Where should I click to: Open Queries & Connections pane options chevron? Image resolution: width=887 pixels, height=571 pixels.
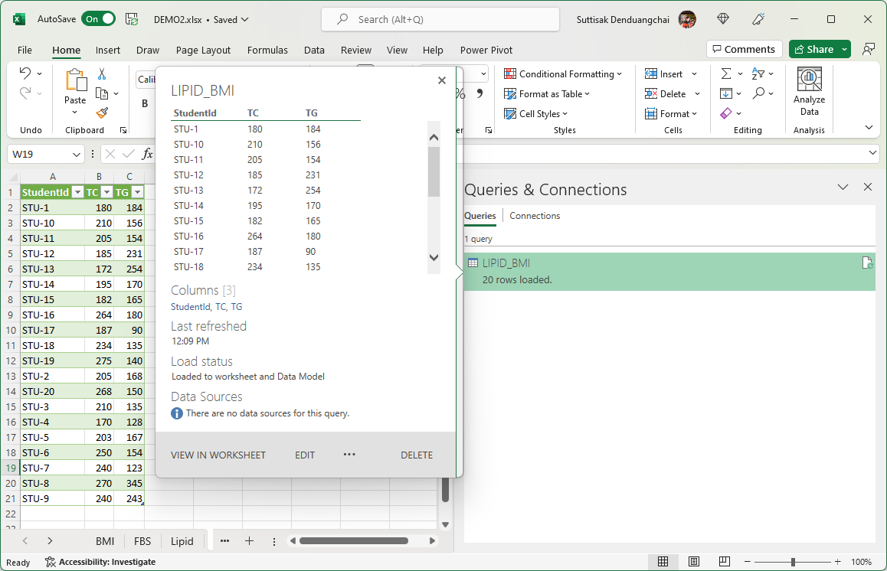point(843,187)
